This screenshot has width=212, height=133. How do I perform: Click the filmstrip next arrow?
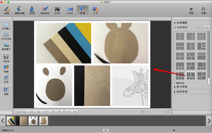tap(209, 121)
